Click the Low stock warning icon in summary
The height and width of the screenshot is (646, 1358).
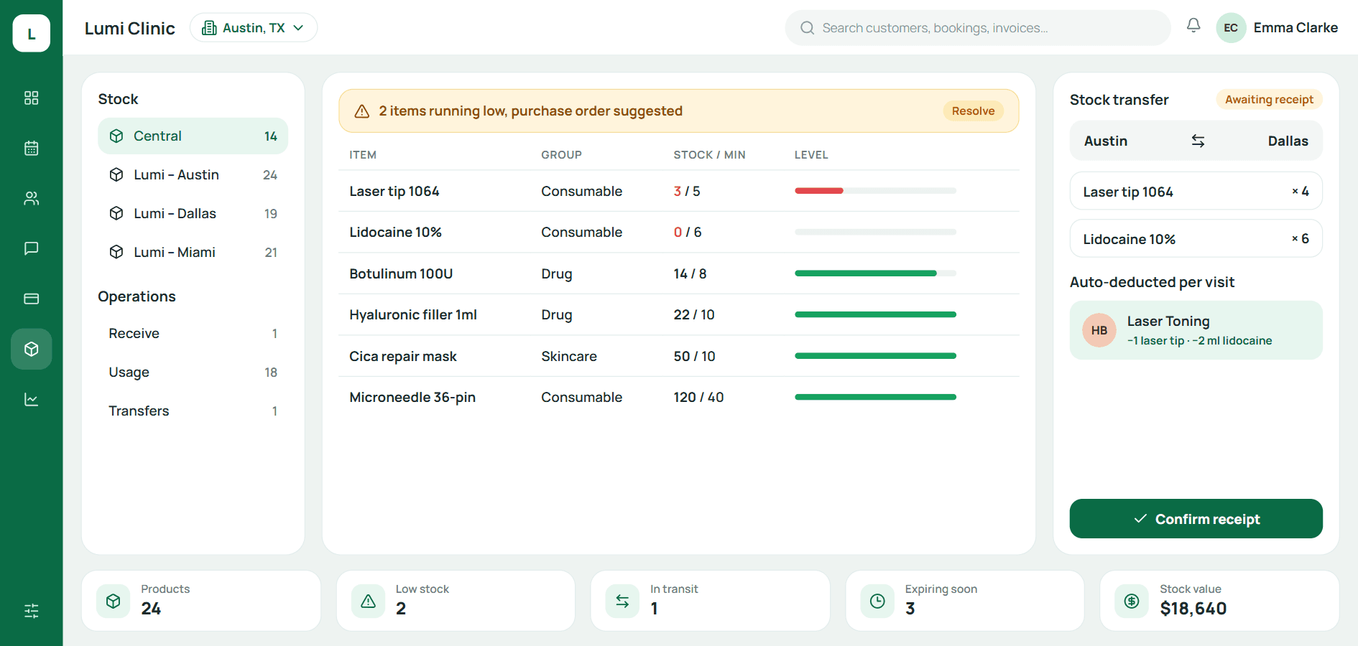pyautogui.click(x=368, y=601)
